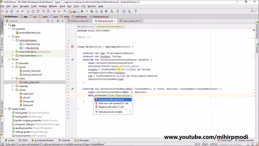Open submenu arrow of Introduce local variable

point(130,112)
